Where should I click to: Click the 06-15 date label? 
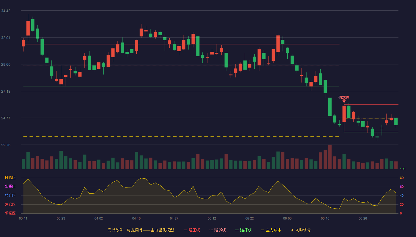point(325,218)
